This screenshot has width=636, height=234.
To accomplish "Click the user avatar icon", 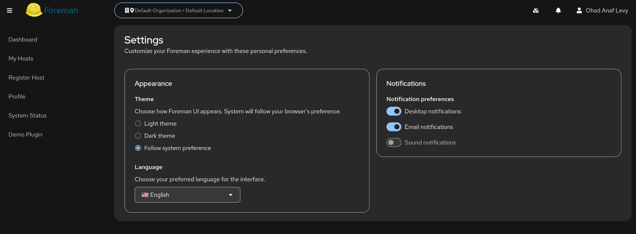I will point(579,10).
